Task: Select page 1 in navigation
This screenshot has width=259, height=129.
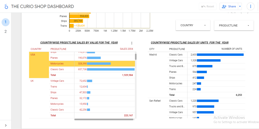Action: point(6,22)
